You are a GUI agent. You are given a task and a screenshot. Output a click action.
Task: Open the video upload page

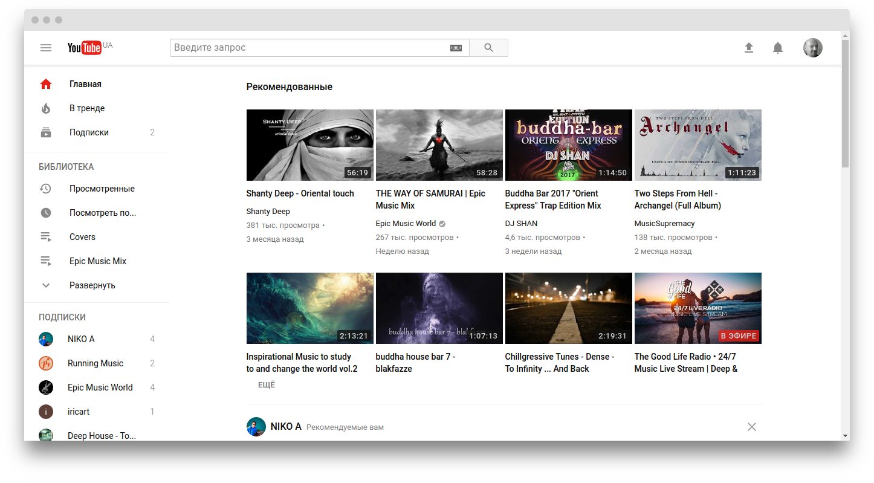point(748,47)
